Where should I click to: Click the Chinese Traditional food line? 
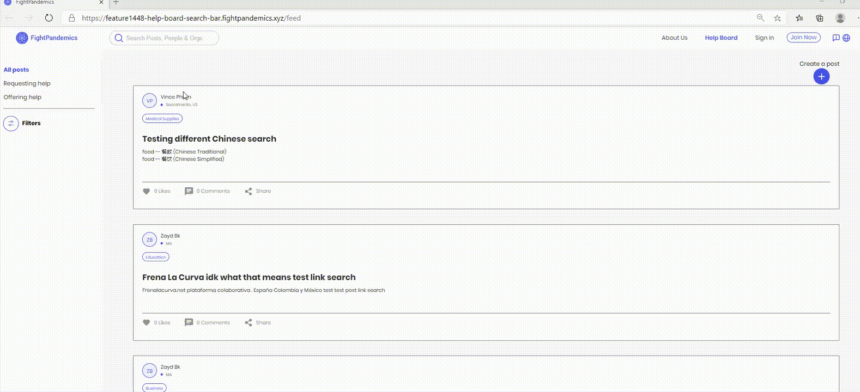point(184,152)
